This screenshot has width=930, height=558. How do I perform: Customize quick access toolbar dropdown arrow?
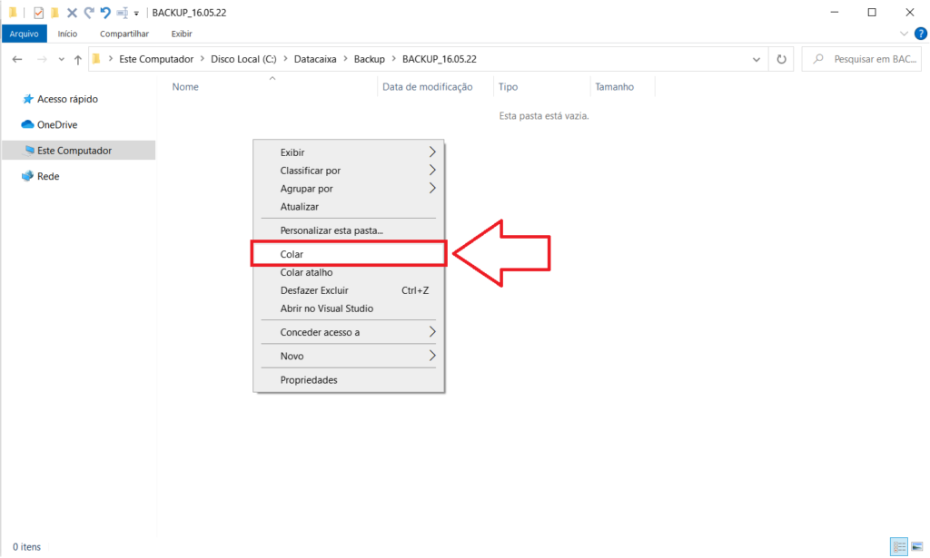click(136, 13)
